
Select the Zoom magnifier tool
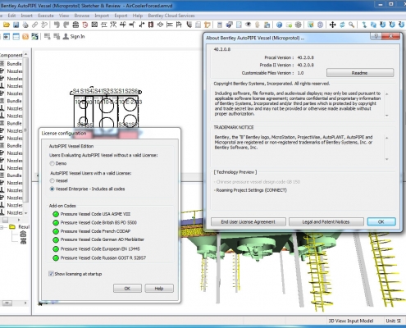(x=351, y=25)
